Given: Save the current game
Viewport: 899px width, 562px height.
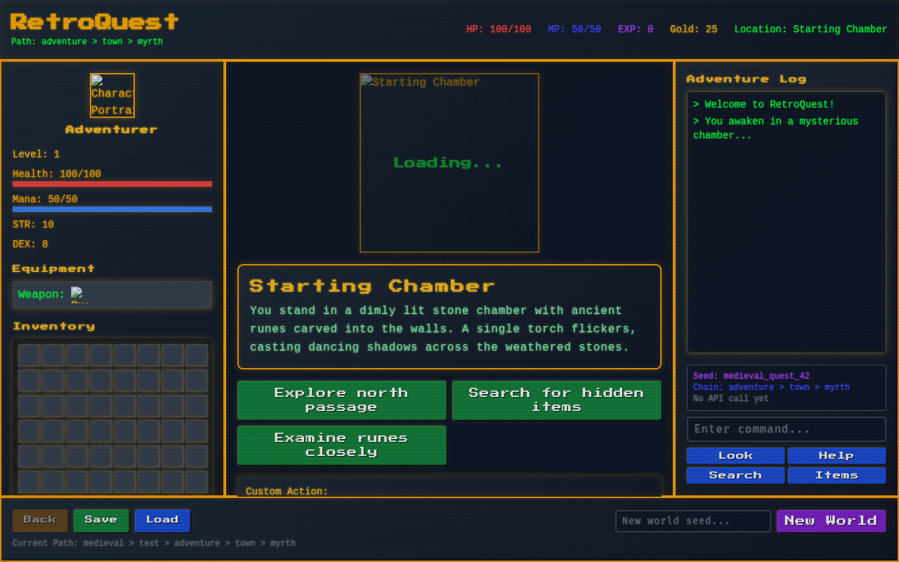Looking at the screenshot, I should click(x=101, y=520).
